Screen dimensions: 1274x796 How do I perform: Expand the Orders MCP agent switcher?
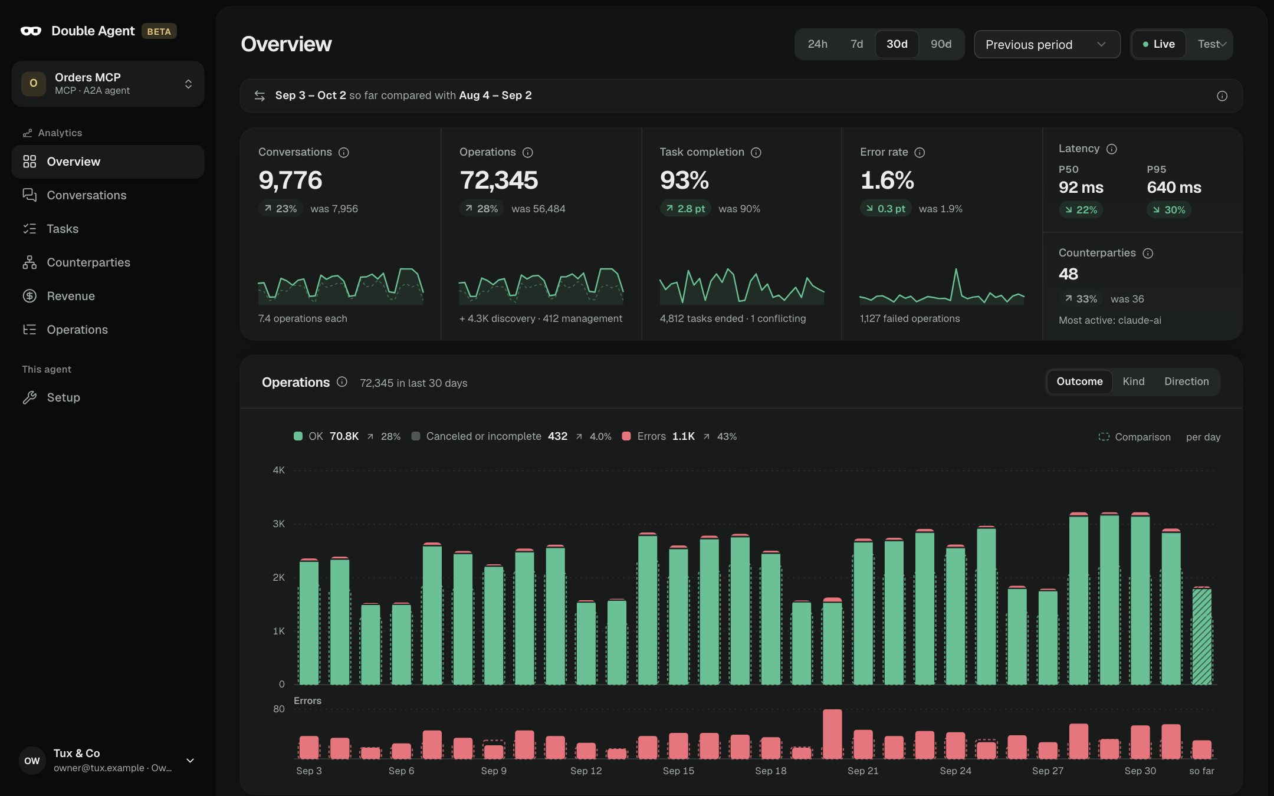108,84
